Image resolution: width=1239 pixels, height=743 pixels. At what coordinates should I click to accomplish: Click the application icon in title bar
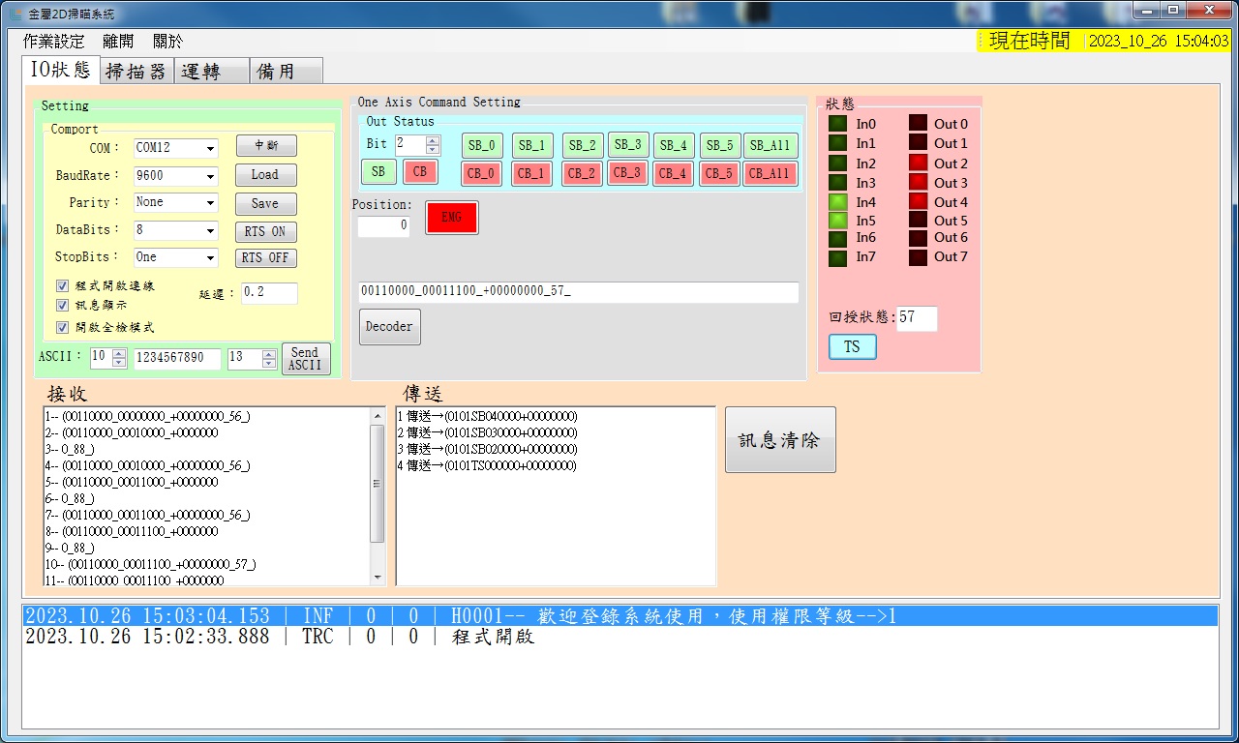[x=15, y=14]
